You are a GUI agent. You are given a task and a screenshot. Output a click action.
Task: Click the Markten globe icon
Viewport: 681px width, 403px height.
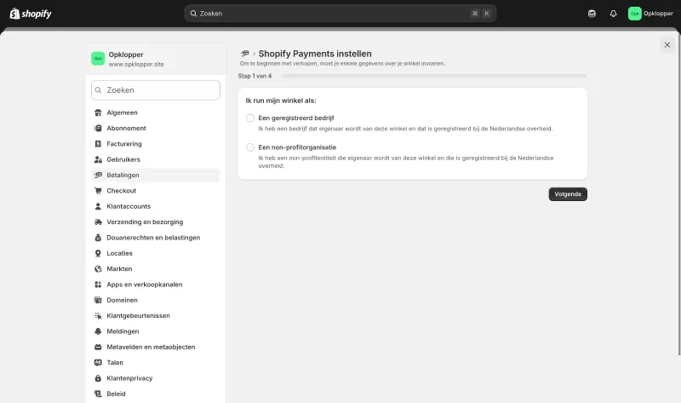[x=98, y=269]
